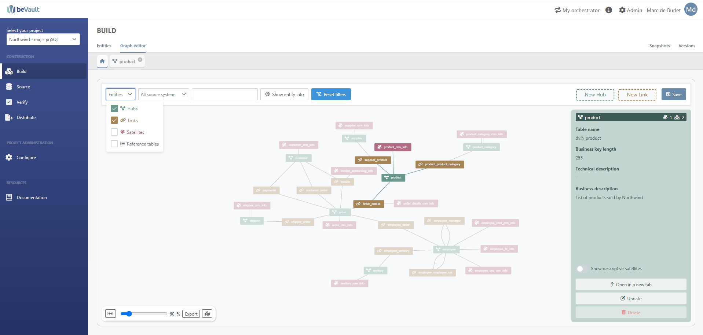Click the fit-to-width icon button
703x335 pixels.
click(x=110, y=314)
